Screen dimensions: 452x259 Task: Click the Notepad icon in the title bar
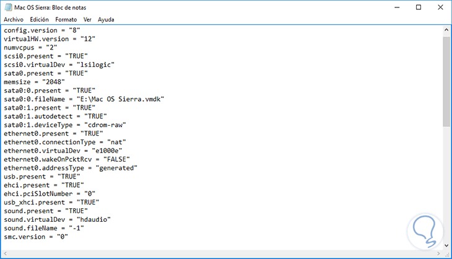coord(8,8)
